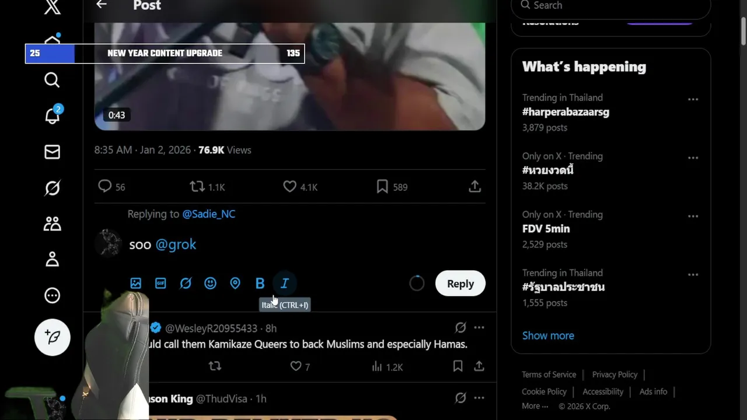Show more trending topics
747x420 pixels.
[x=548, y=335]
